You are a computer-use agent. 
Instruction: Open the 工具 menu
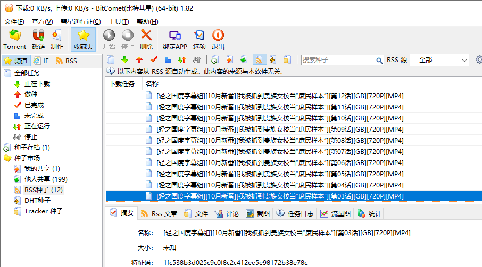(118, 22)
